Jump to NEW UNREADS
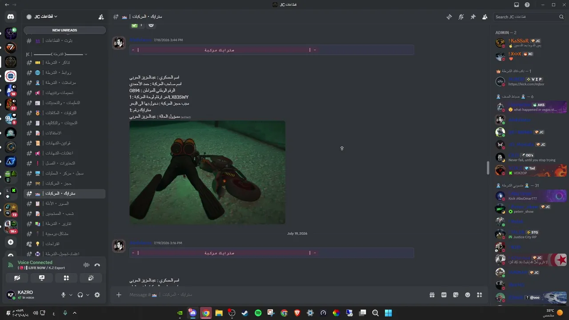Image resolution: width=569 pixels, height=320 pixels. [x=65, y=30]
